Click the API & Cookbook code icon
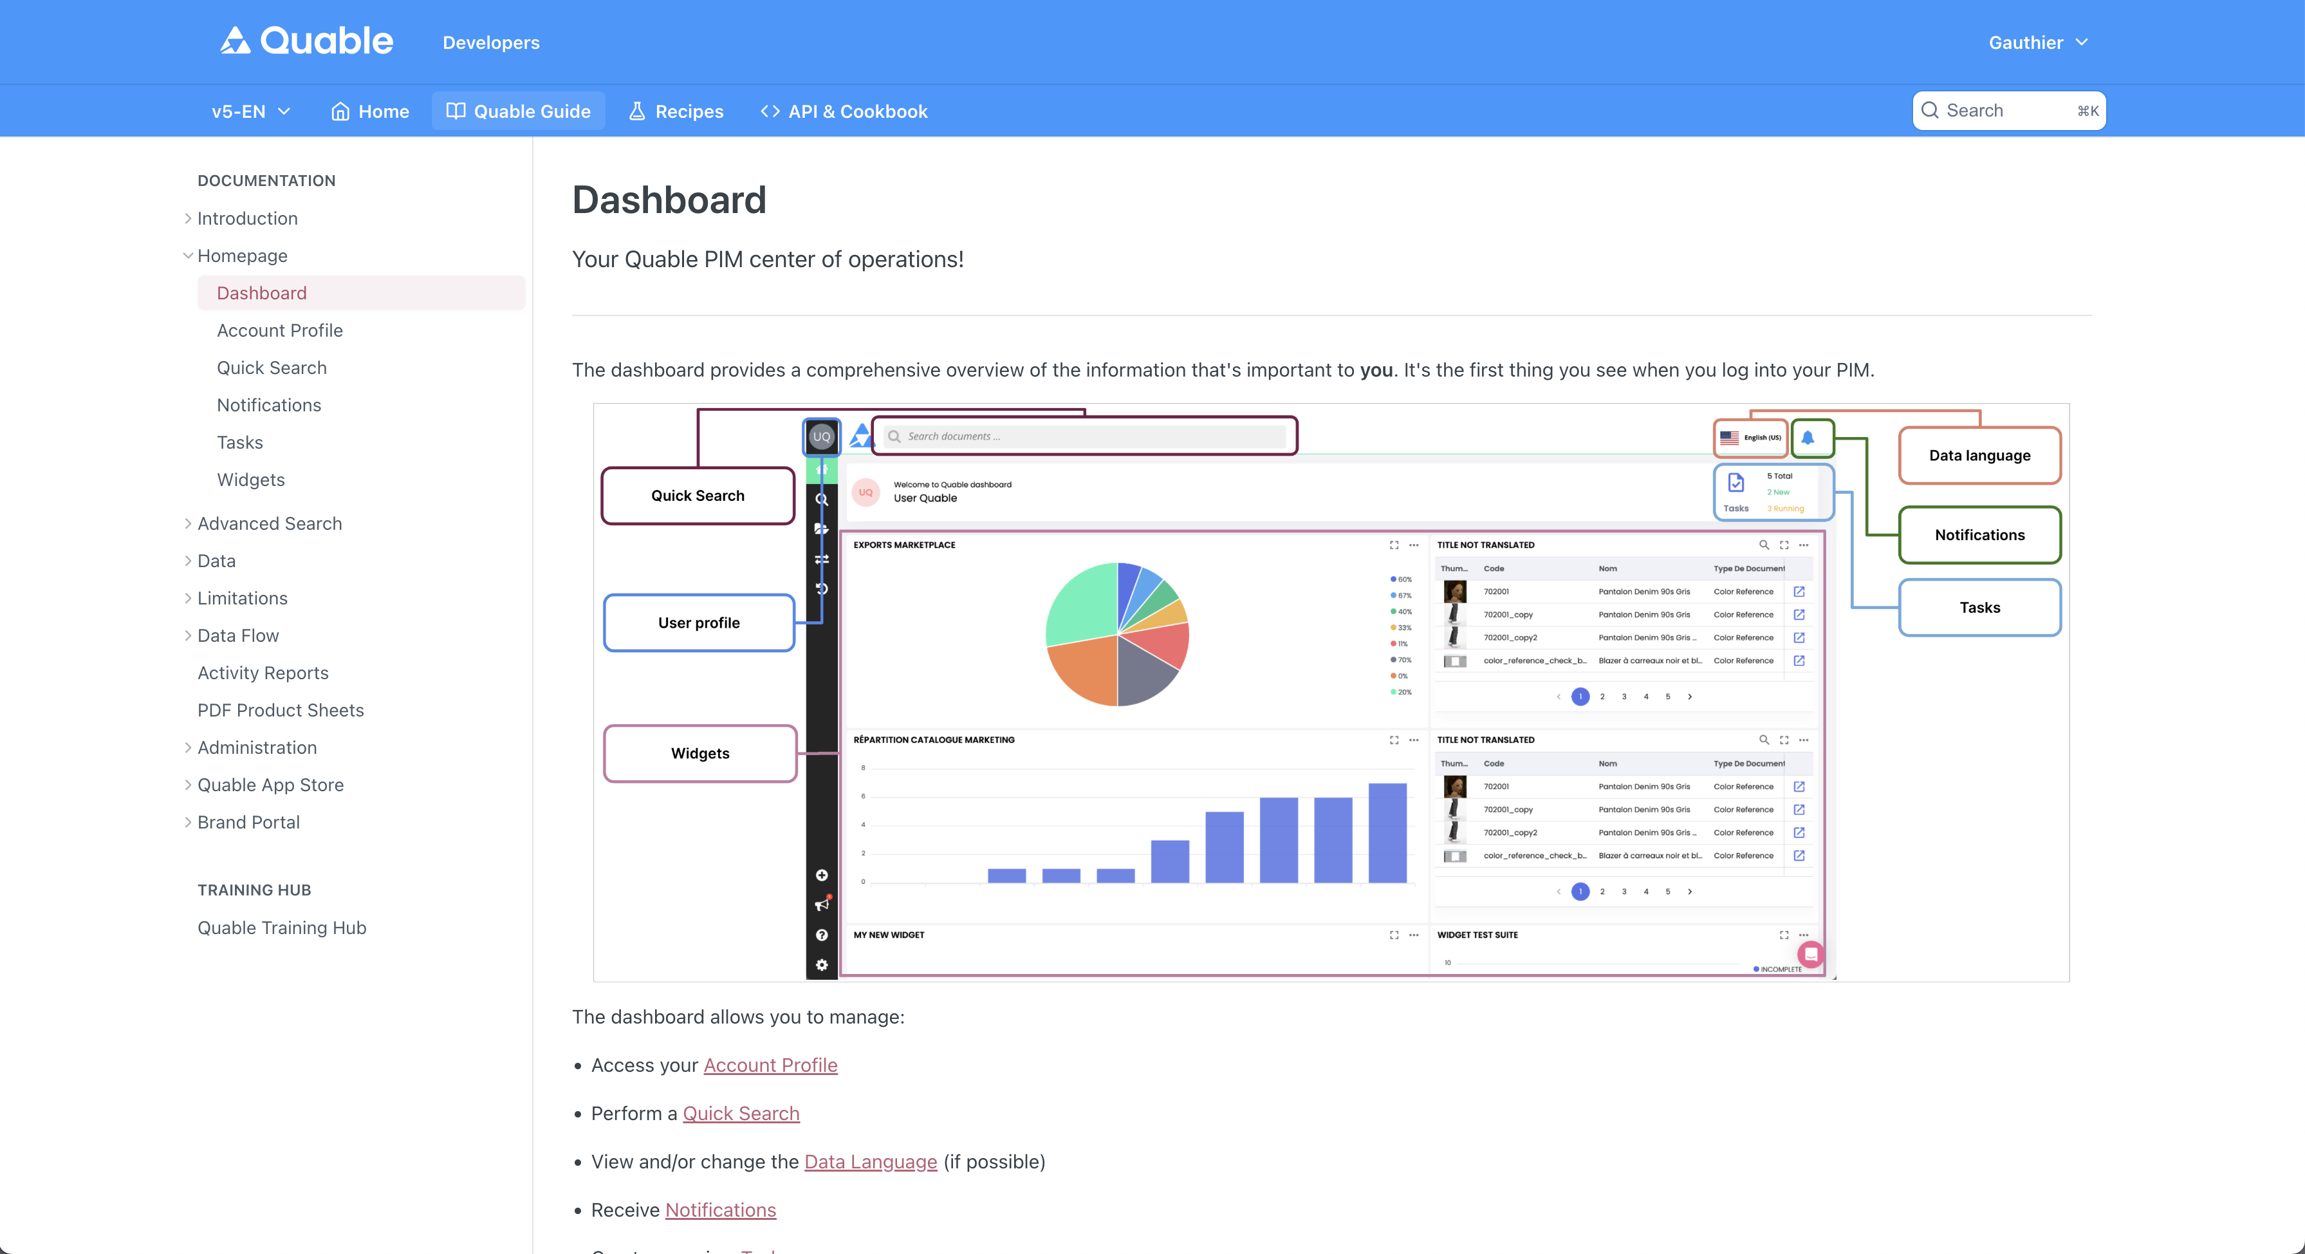 point(770,111)
